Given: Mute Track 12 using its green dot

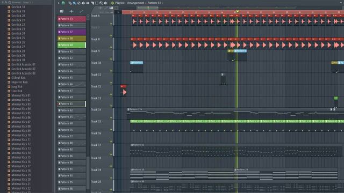Looking at the screenshot, I should [111, 95].
